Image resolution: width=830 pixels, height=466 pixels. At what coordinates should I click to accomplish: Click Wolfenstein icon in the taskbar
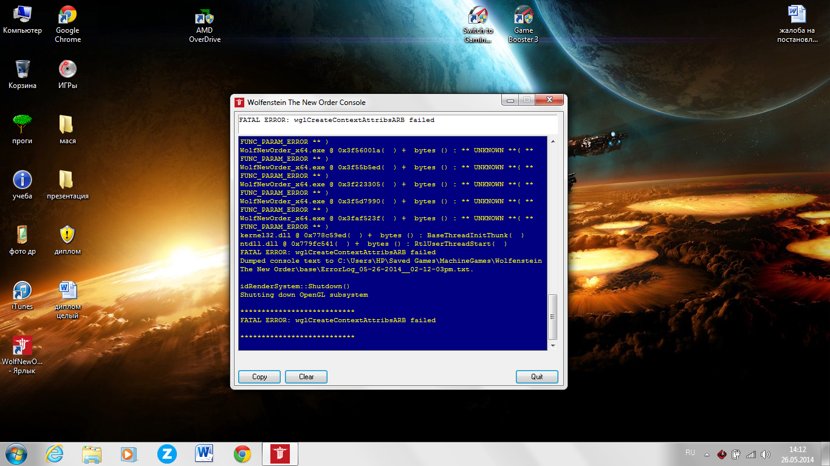[x=276, y=454]
